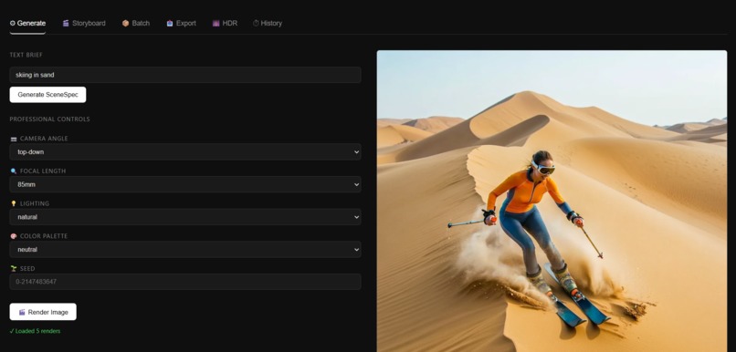
Task: Click the 'Loaded 5 renders' status text
Action: click(35, 331)
